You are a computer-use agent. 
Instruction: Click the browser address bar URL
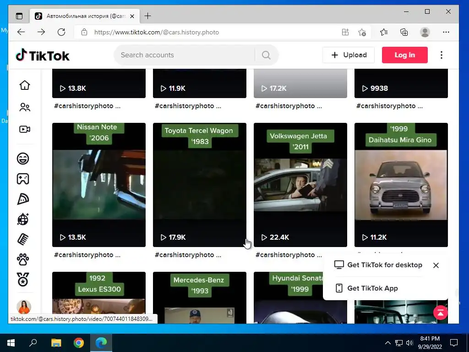tap(157, 32)
